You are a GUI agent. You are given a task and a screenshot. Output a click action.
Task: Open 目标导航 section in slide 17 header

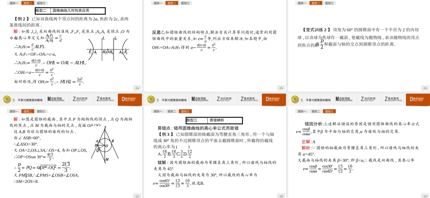(x=57, y=99)
